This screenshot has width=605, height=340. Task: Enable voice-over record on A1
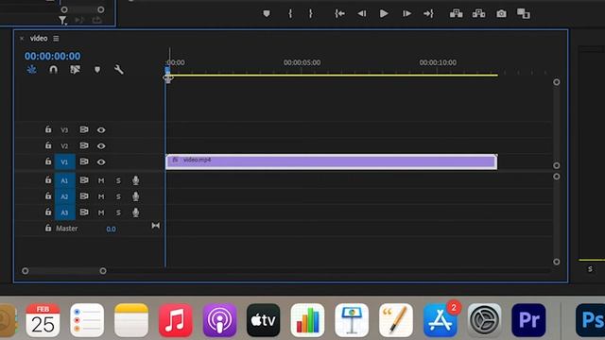tap(135, 180)
